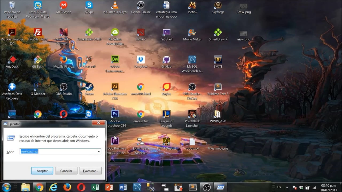Select the GitHub desktop icon
The width and height of the screenshot is (342, 192).
point(166,62)
